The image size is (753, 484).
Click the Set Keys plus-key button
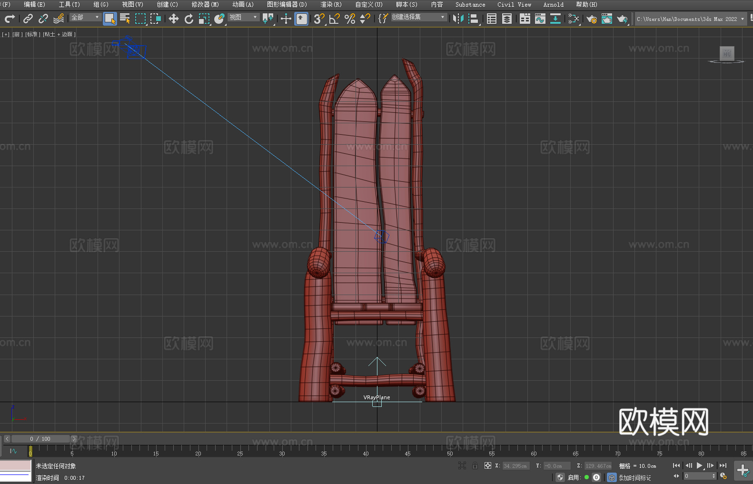tap(743, 471)
